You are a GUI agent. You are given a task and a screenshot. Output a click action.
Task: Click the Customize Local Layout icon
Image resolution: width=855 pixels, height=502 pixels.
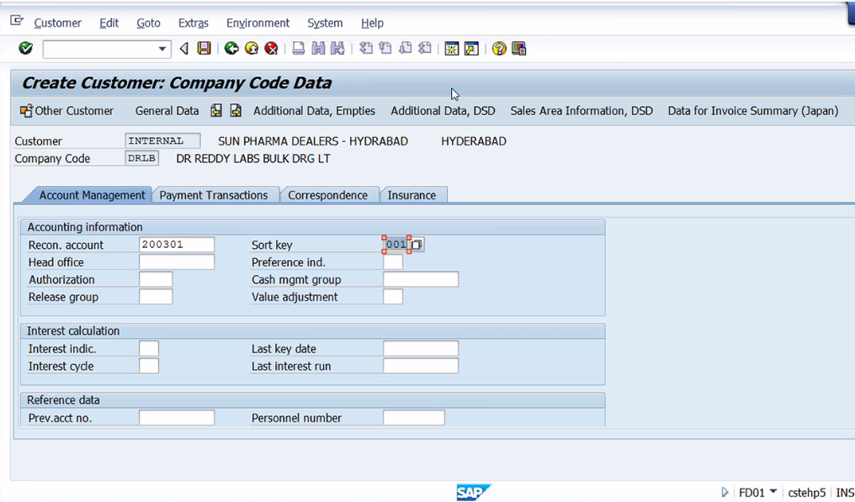coord(519,49)
